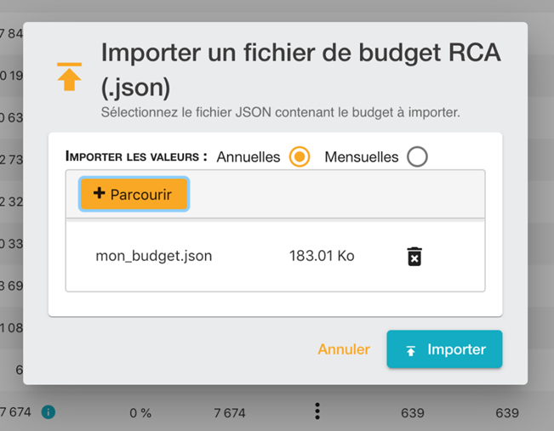
Task: Click the 183.01 Ko file size
Action: [x=322, y=256]
